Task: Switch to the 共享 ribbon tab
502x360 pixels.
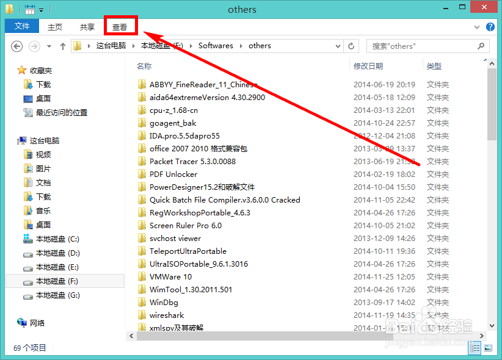Action: [87, 27]
